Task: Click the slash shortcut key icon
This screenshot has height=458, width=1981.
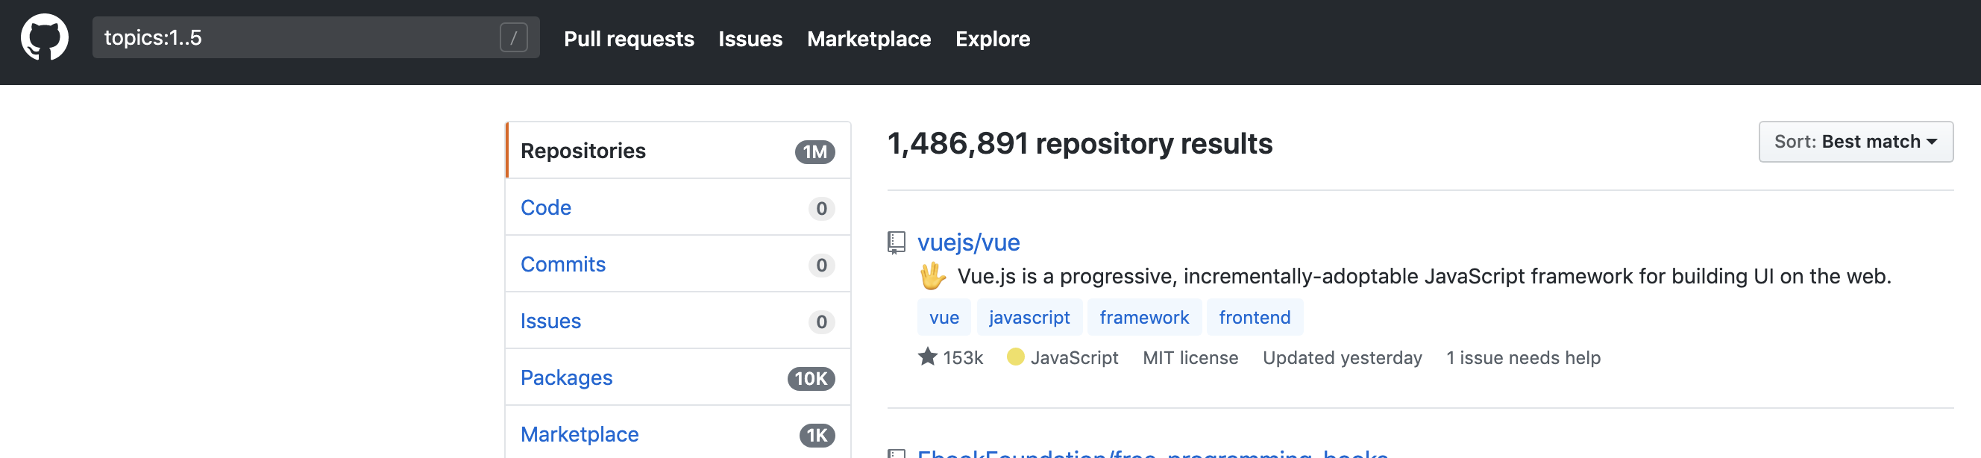Action: pyautogui.click(x=513, y=37)
